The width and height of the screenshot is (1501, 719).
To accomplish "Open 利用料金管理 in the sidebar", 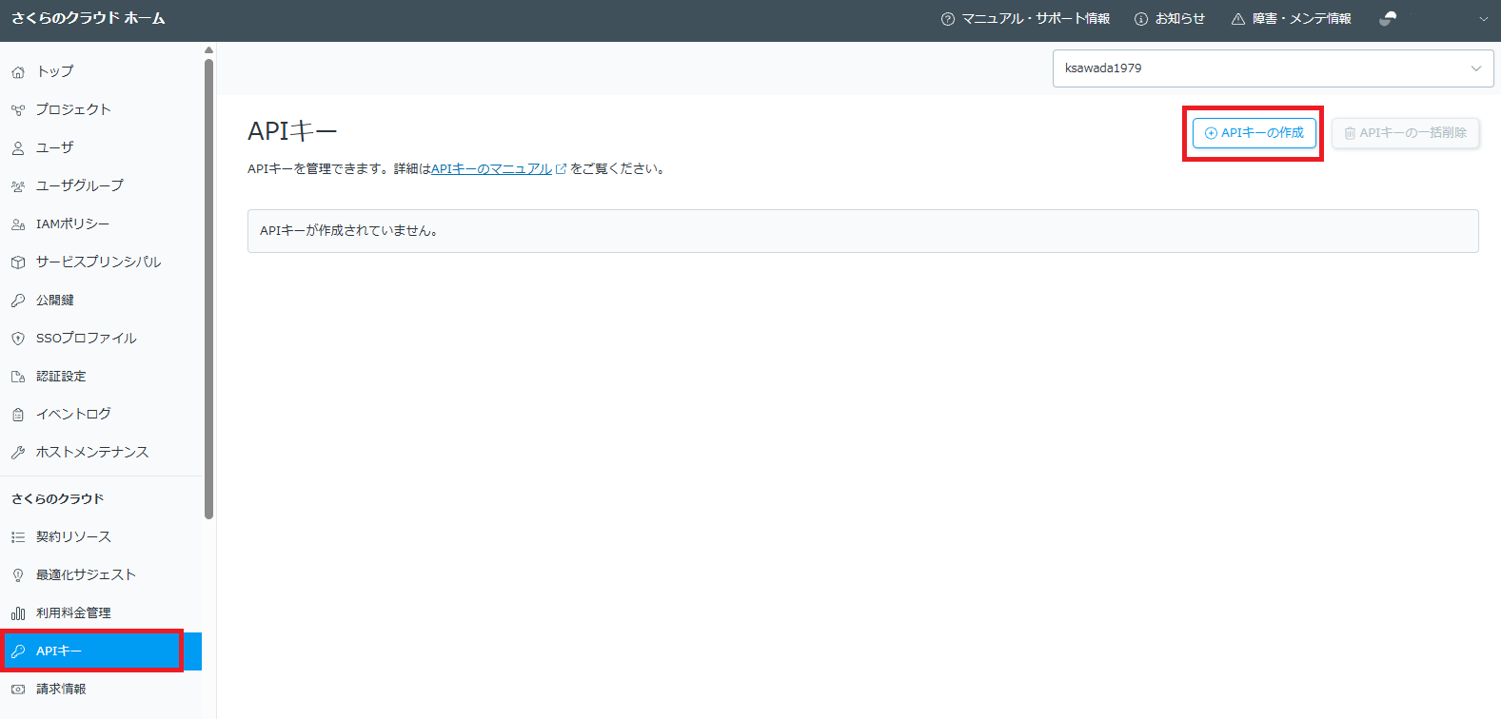I will click(x=101, y=612).
